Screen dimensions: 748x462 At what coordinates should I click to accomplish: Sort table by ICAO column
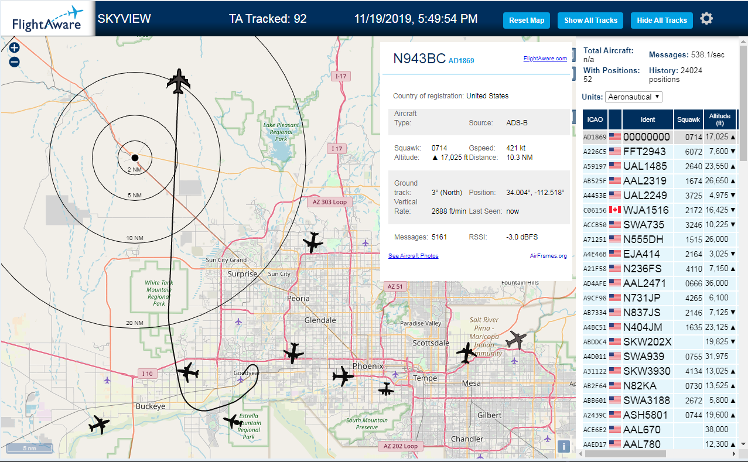595,119
